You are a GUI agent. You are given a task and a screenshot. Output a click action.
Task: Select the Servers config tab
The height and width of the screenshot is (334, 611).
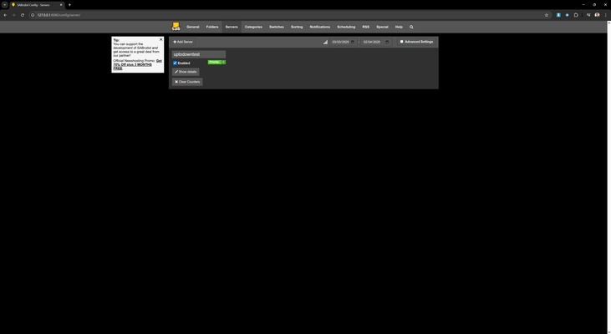point(232,27)
